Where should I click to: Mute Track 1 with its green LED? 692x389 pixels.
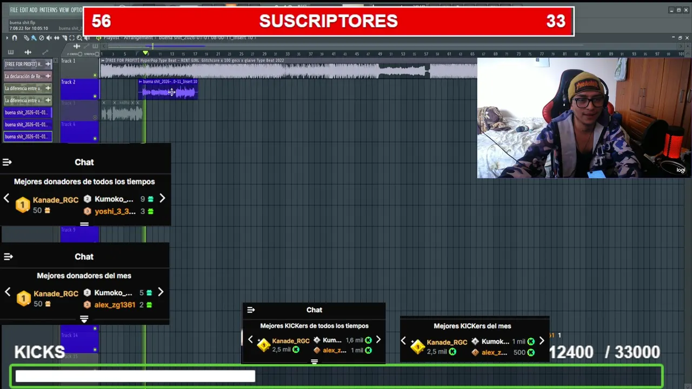(x=95, y=75)
